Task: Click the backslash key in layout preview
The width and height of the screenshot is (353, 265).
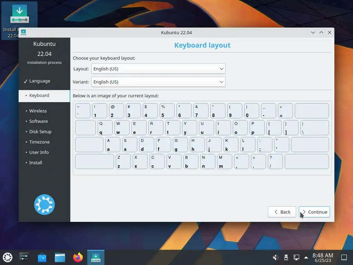Action: point(314,128)
